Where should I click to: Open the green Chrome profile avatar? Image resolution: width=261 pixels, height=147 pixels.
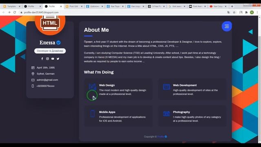[x=252, y=12]
